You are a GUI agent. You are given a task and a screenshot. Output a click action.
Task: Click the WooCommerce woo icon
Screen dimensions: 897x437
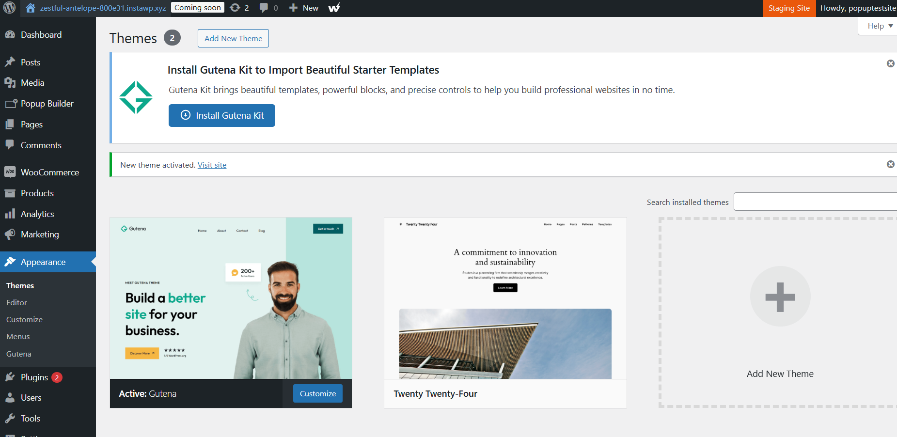[10, 172]
